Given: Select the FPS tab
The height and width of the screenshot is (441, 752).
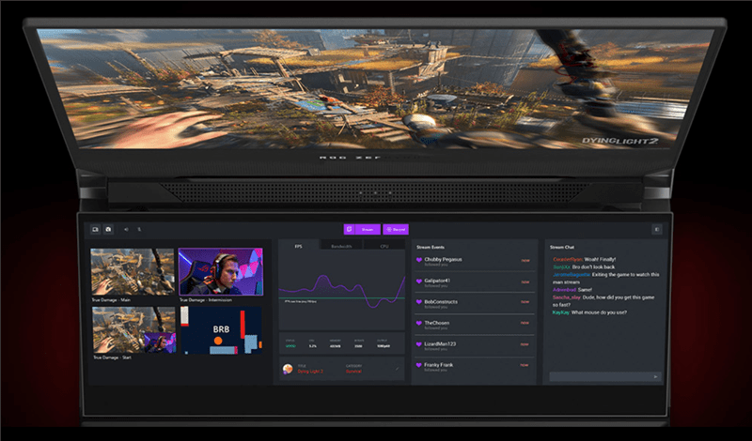Looking at the screenshot, I should tap(299, 246).
